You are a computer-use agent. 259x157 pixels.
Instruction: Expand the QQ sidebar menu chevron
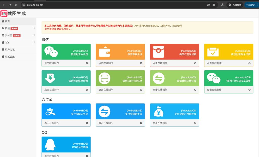[34, 42]
